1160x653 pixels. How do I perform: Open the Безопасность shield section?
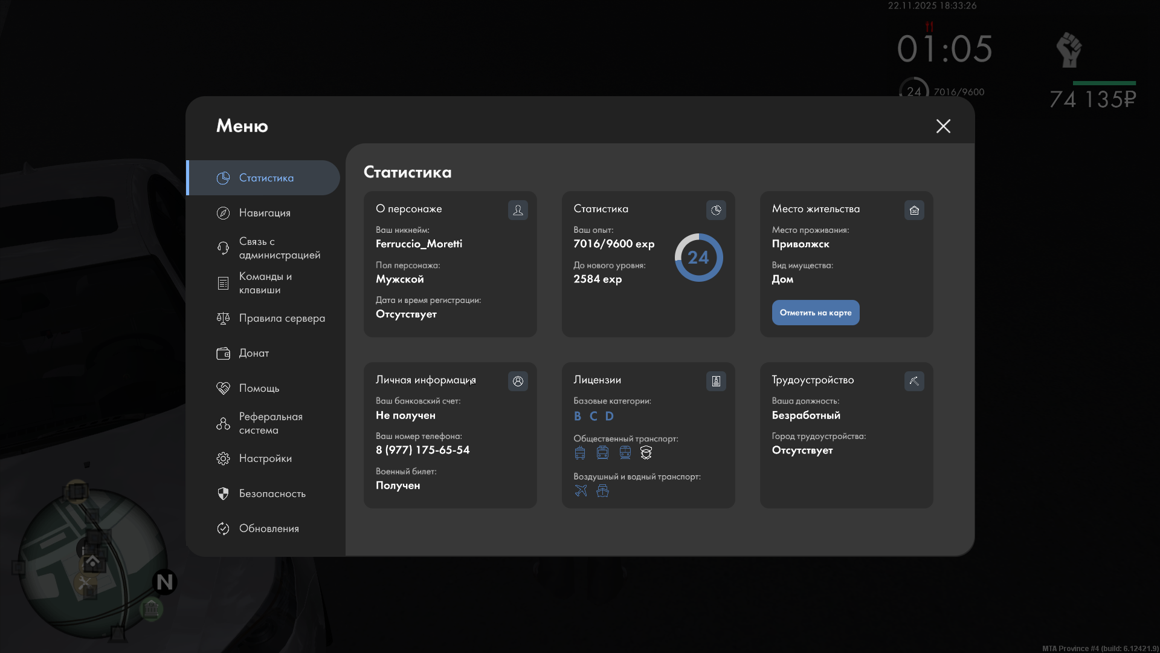coord(271,493)
